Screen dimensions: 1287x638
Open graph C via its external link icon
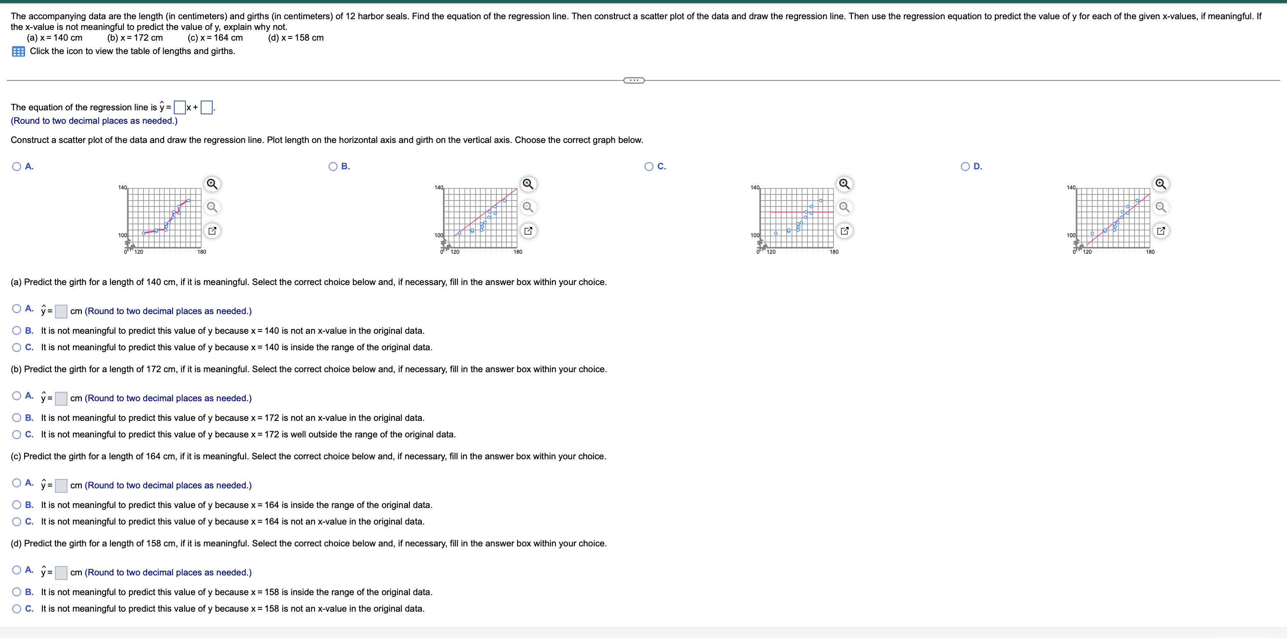click(844, 231)
